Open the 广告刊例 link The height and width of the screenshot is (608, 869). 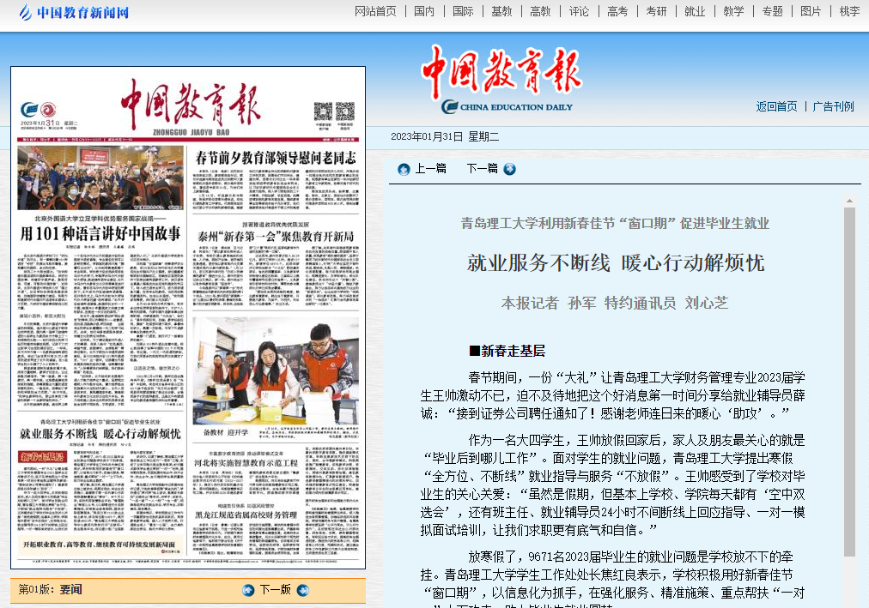[x=833, y=106]
